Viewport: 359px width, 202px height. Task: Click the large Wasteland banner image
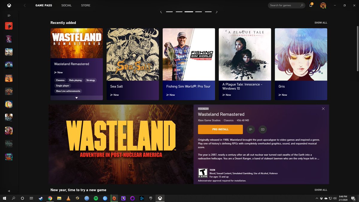121,144
